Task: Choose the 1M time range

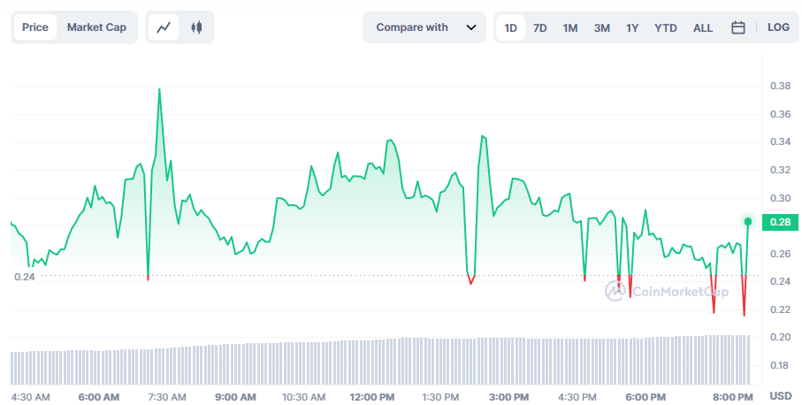Action: pyautogui.click(x=570, y=27)
